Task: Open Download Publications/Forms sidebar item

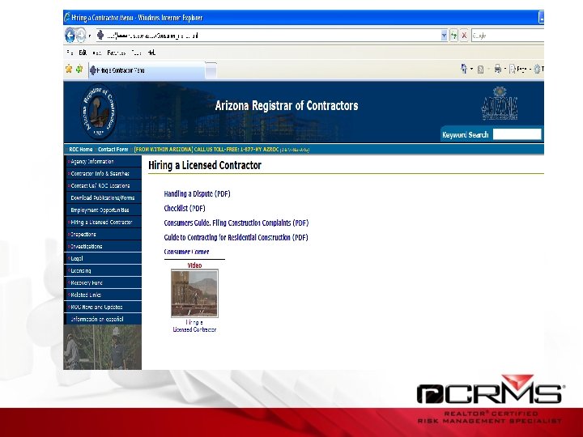Action: pos(104,198)
